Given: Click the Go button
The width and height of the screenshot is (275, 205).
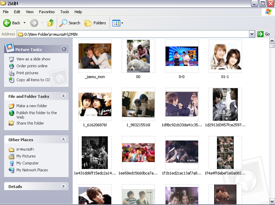Looking at the screenshot, I should point(264,34).
